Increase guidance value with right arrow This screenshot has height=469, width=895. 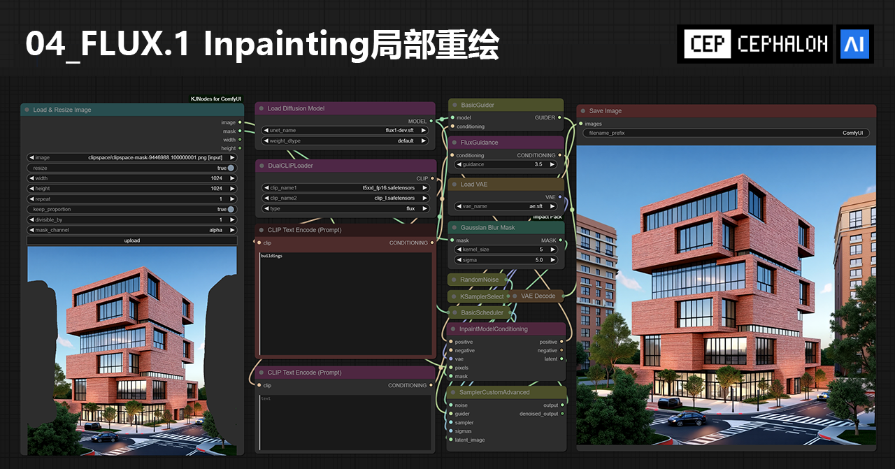click(552, 164)
